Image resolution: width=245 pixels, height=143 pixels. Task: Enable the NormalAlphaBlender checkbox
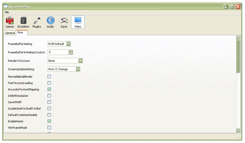tap(49, 77)
